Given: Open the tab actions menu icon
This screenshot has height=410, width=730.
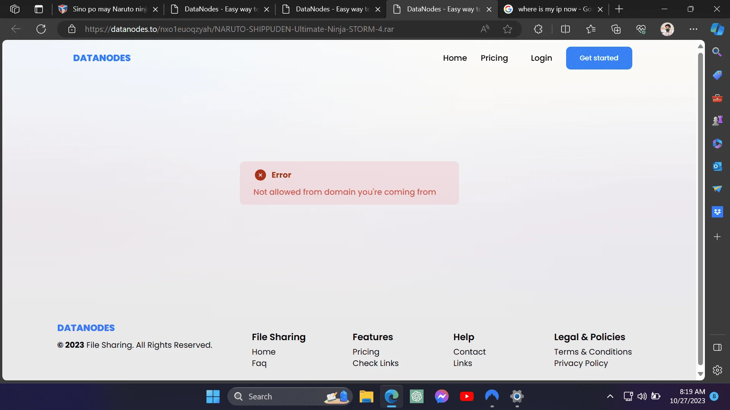Looking at the screenshot, I should coord(39,9).
